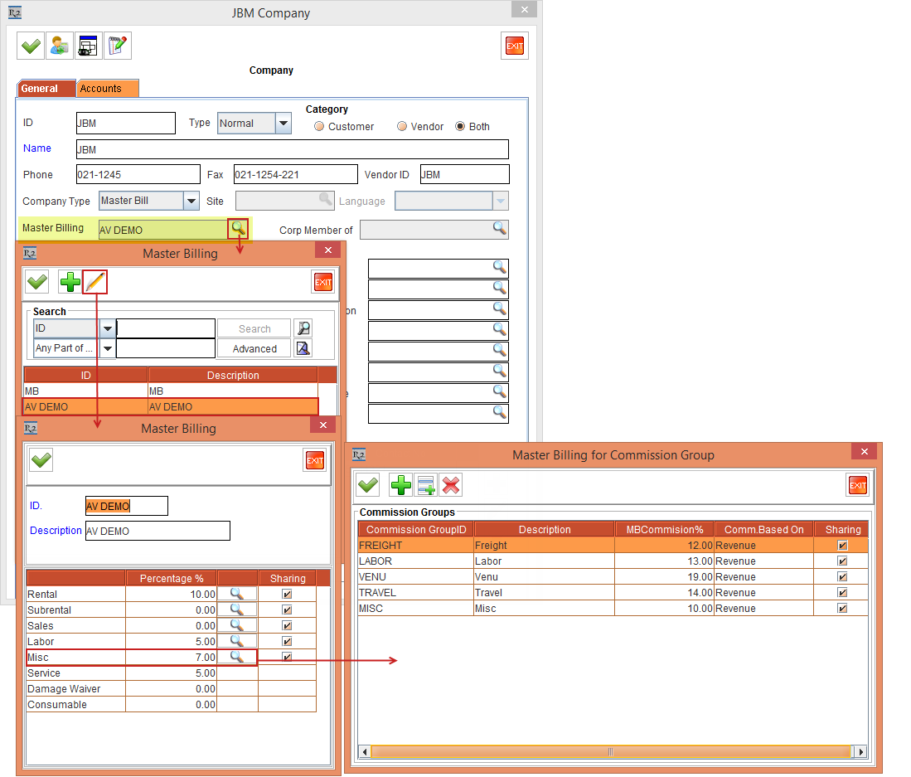Open the Master Billing lookup magnifier beside AV DEMO
Image resolution: width=911 pixels, height=777 pixels.
[238, 229]
